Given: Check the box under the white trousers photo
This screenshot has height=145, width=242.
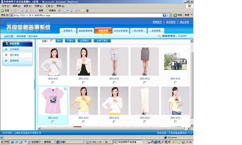Looking at the screenshot, I should (145, 122).
